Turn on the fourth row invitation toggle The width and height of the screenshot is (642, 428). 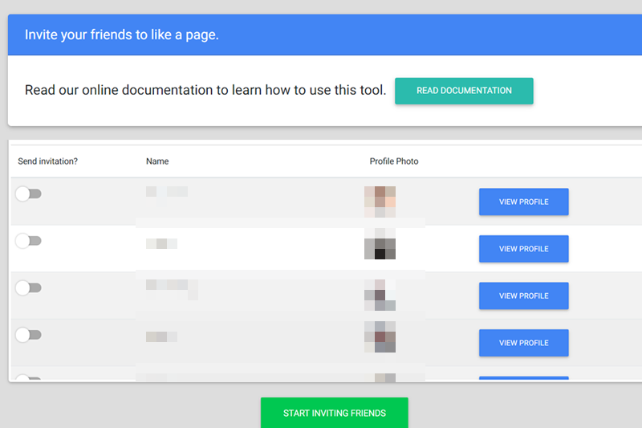[28, 335]
